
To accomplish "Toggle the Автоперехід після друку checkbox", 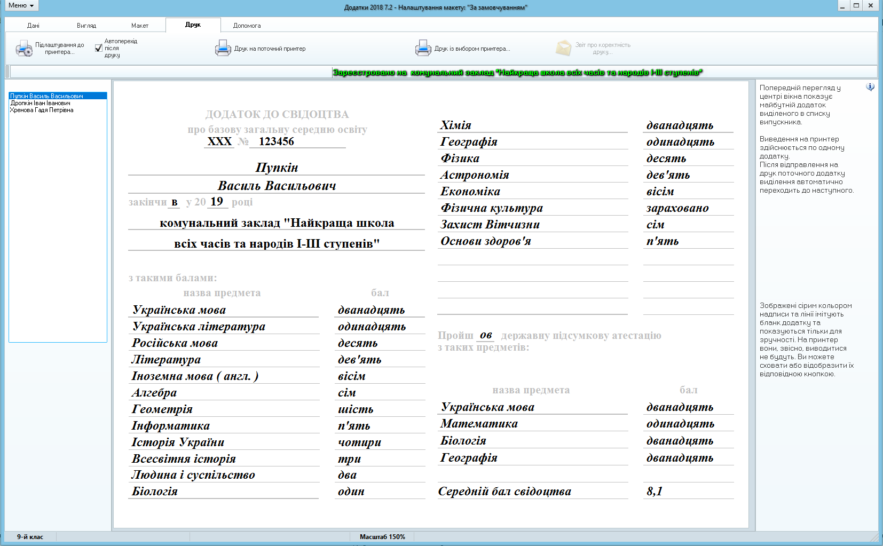I will tap(99, 48).
